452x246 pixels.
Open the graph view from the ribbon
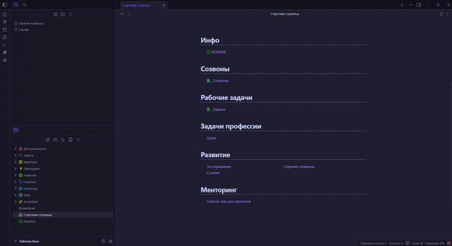[x=5, y=22]
